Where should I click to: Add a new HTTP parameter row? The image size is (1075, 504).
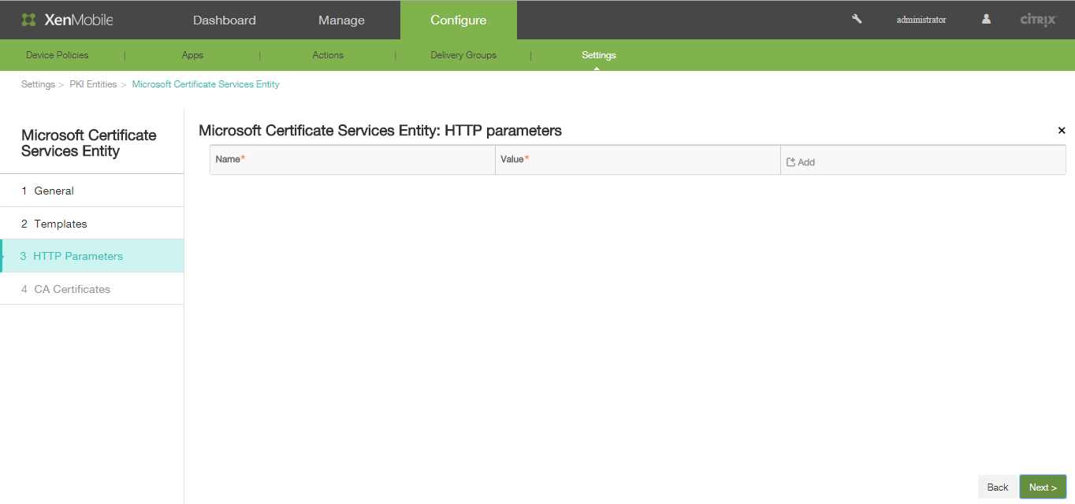(x=801, y=162)
